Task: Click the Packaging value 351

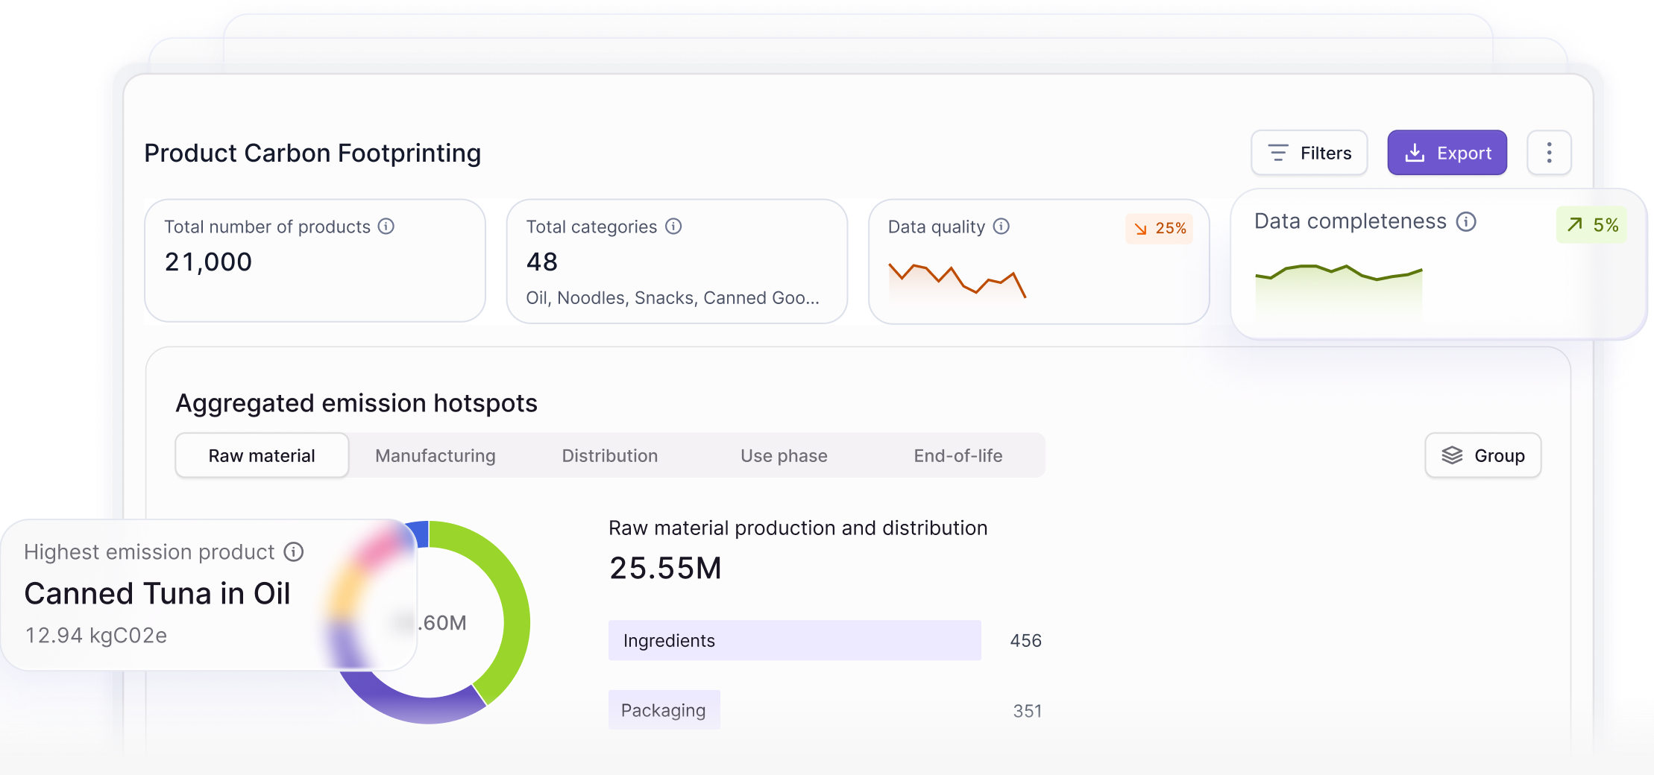Action: 1027,711
